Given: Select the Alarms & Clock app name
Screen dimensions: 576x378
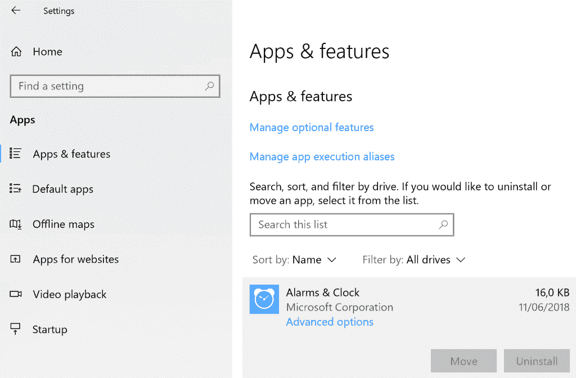Looking at the screenshot, I should [x=322, y=292].
